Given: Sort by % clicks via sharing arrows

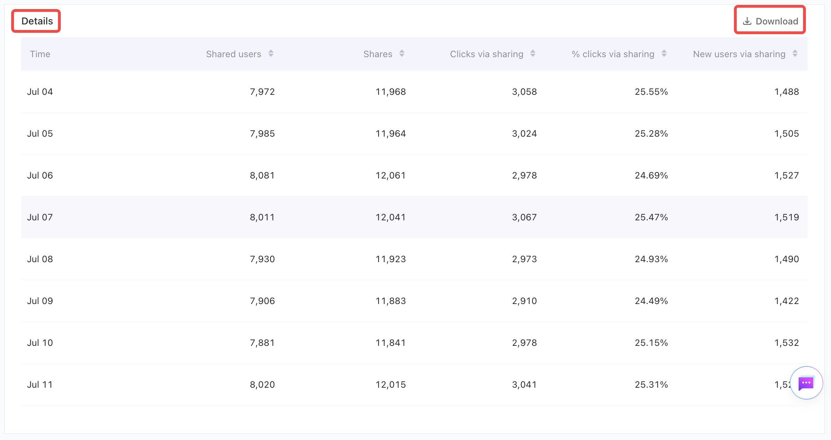Looking at the screenshot, I should (x=664, y=54).
